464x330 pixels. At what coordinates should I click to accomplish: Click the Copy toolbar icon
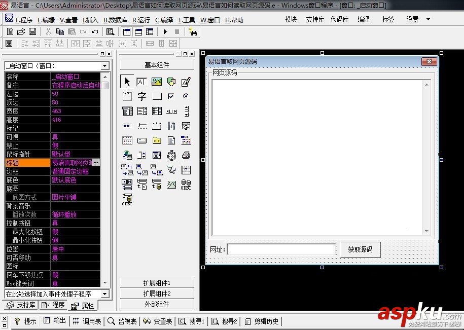coord(60,31)
